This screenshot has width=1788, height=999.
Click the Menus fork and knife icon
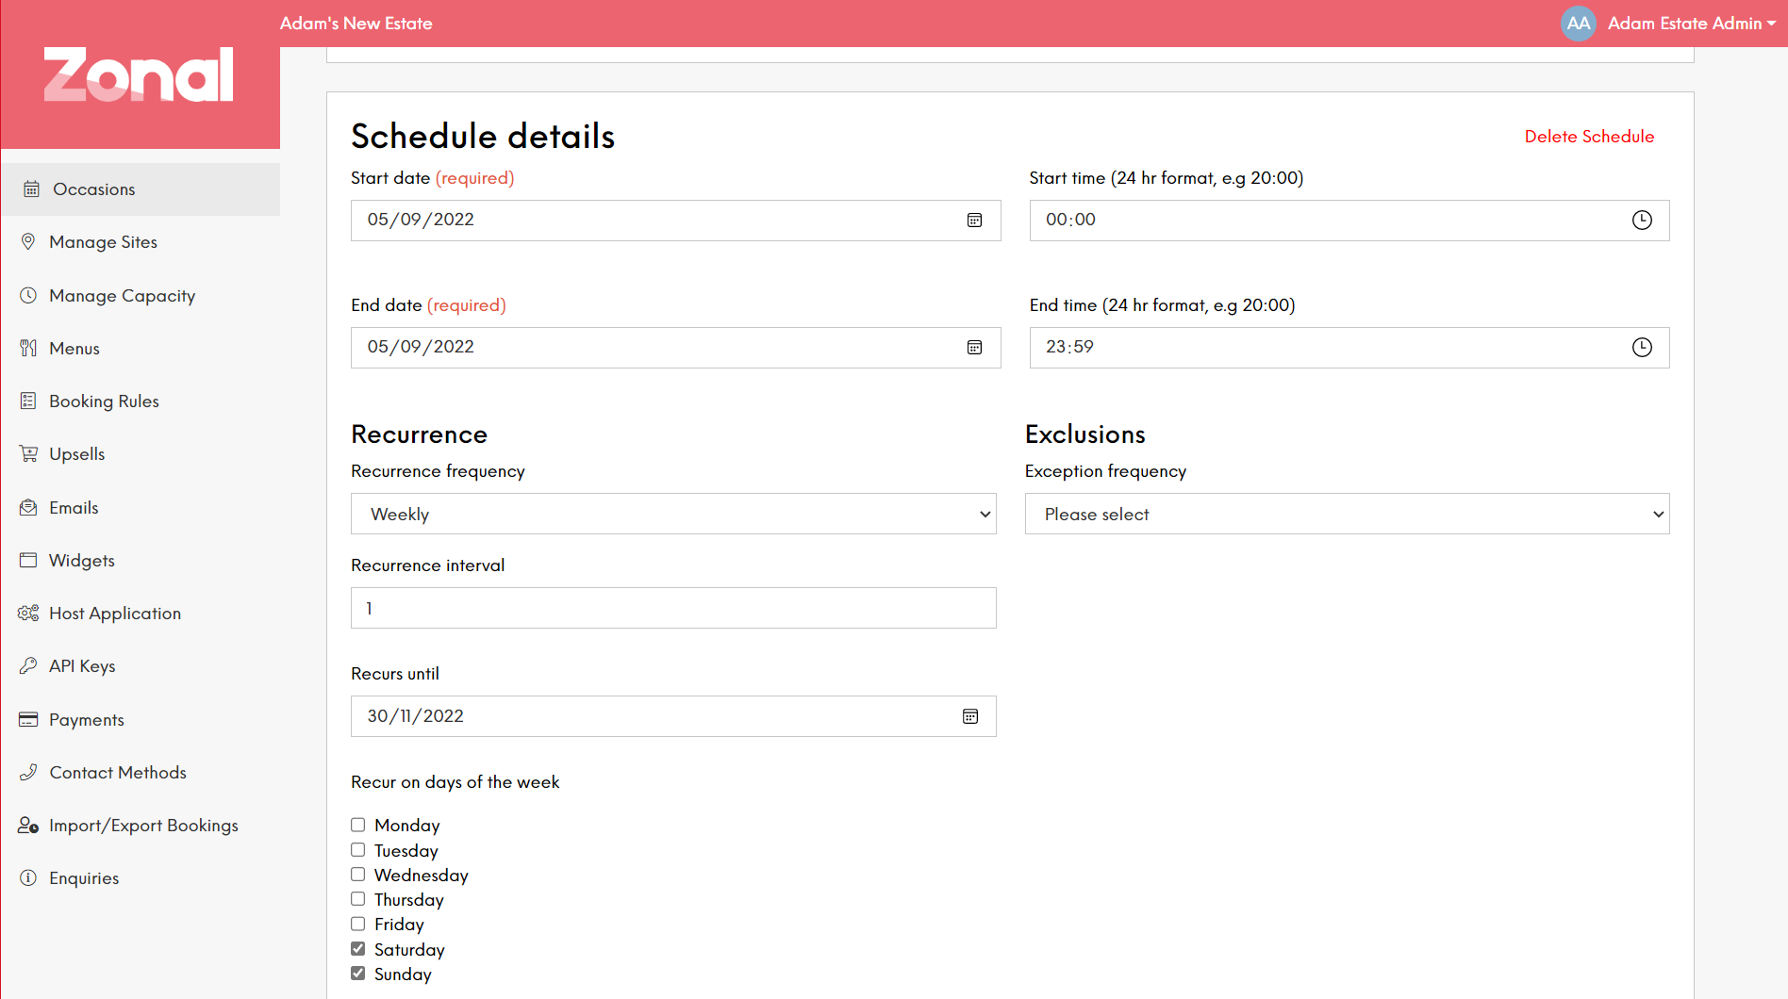point(28,349)
